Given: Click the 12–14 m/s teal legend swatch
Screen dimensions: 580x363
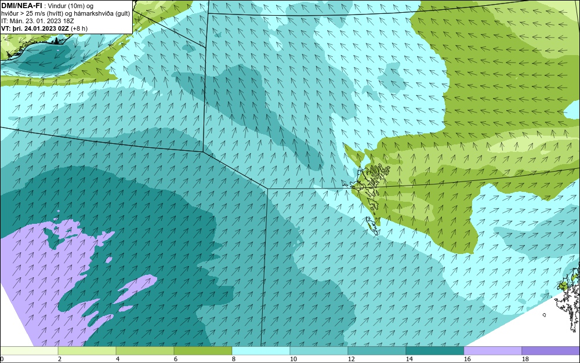Looking at the screenshot, I should tap(377, 350).
